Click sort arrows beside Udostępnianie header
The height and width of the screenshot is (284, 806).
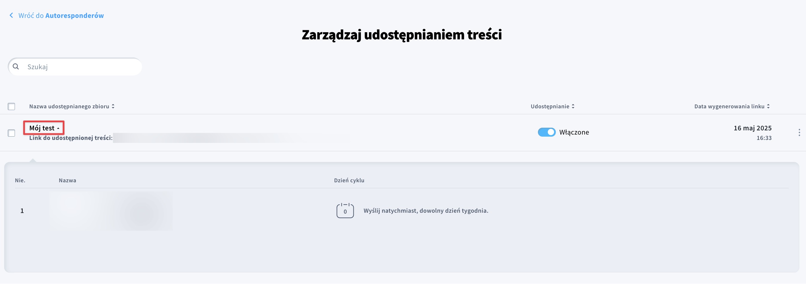(573, 106)
